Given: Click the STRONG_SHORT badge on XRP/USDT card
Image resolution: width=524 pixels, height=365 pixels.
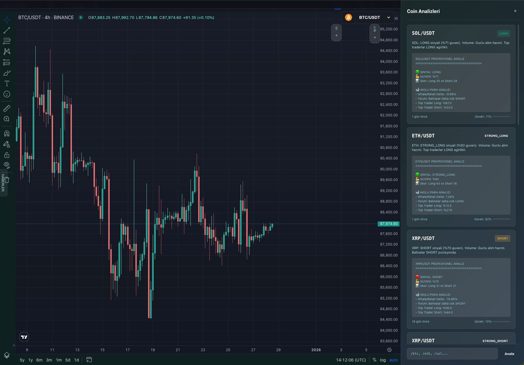Looking at the screenshot, I should point(495,341).
